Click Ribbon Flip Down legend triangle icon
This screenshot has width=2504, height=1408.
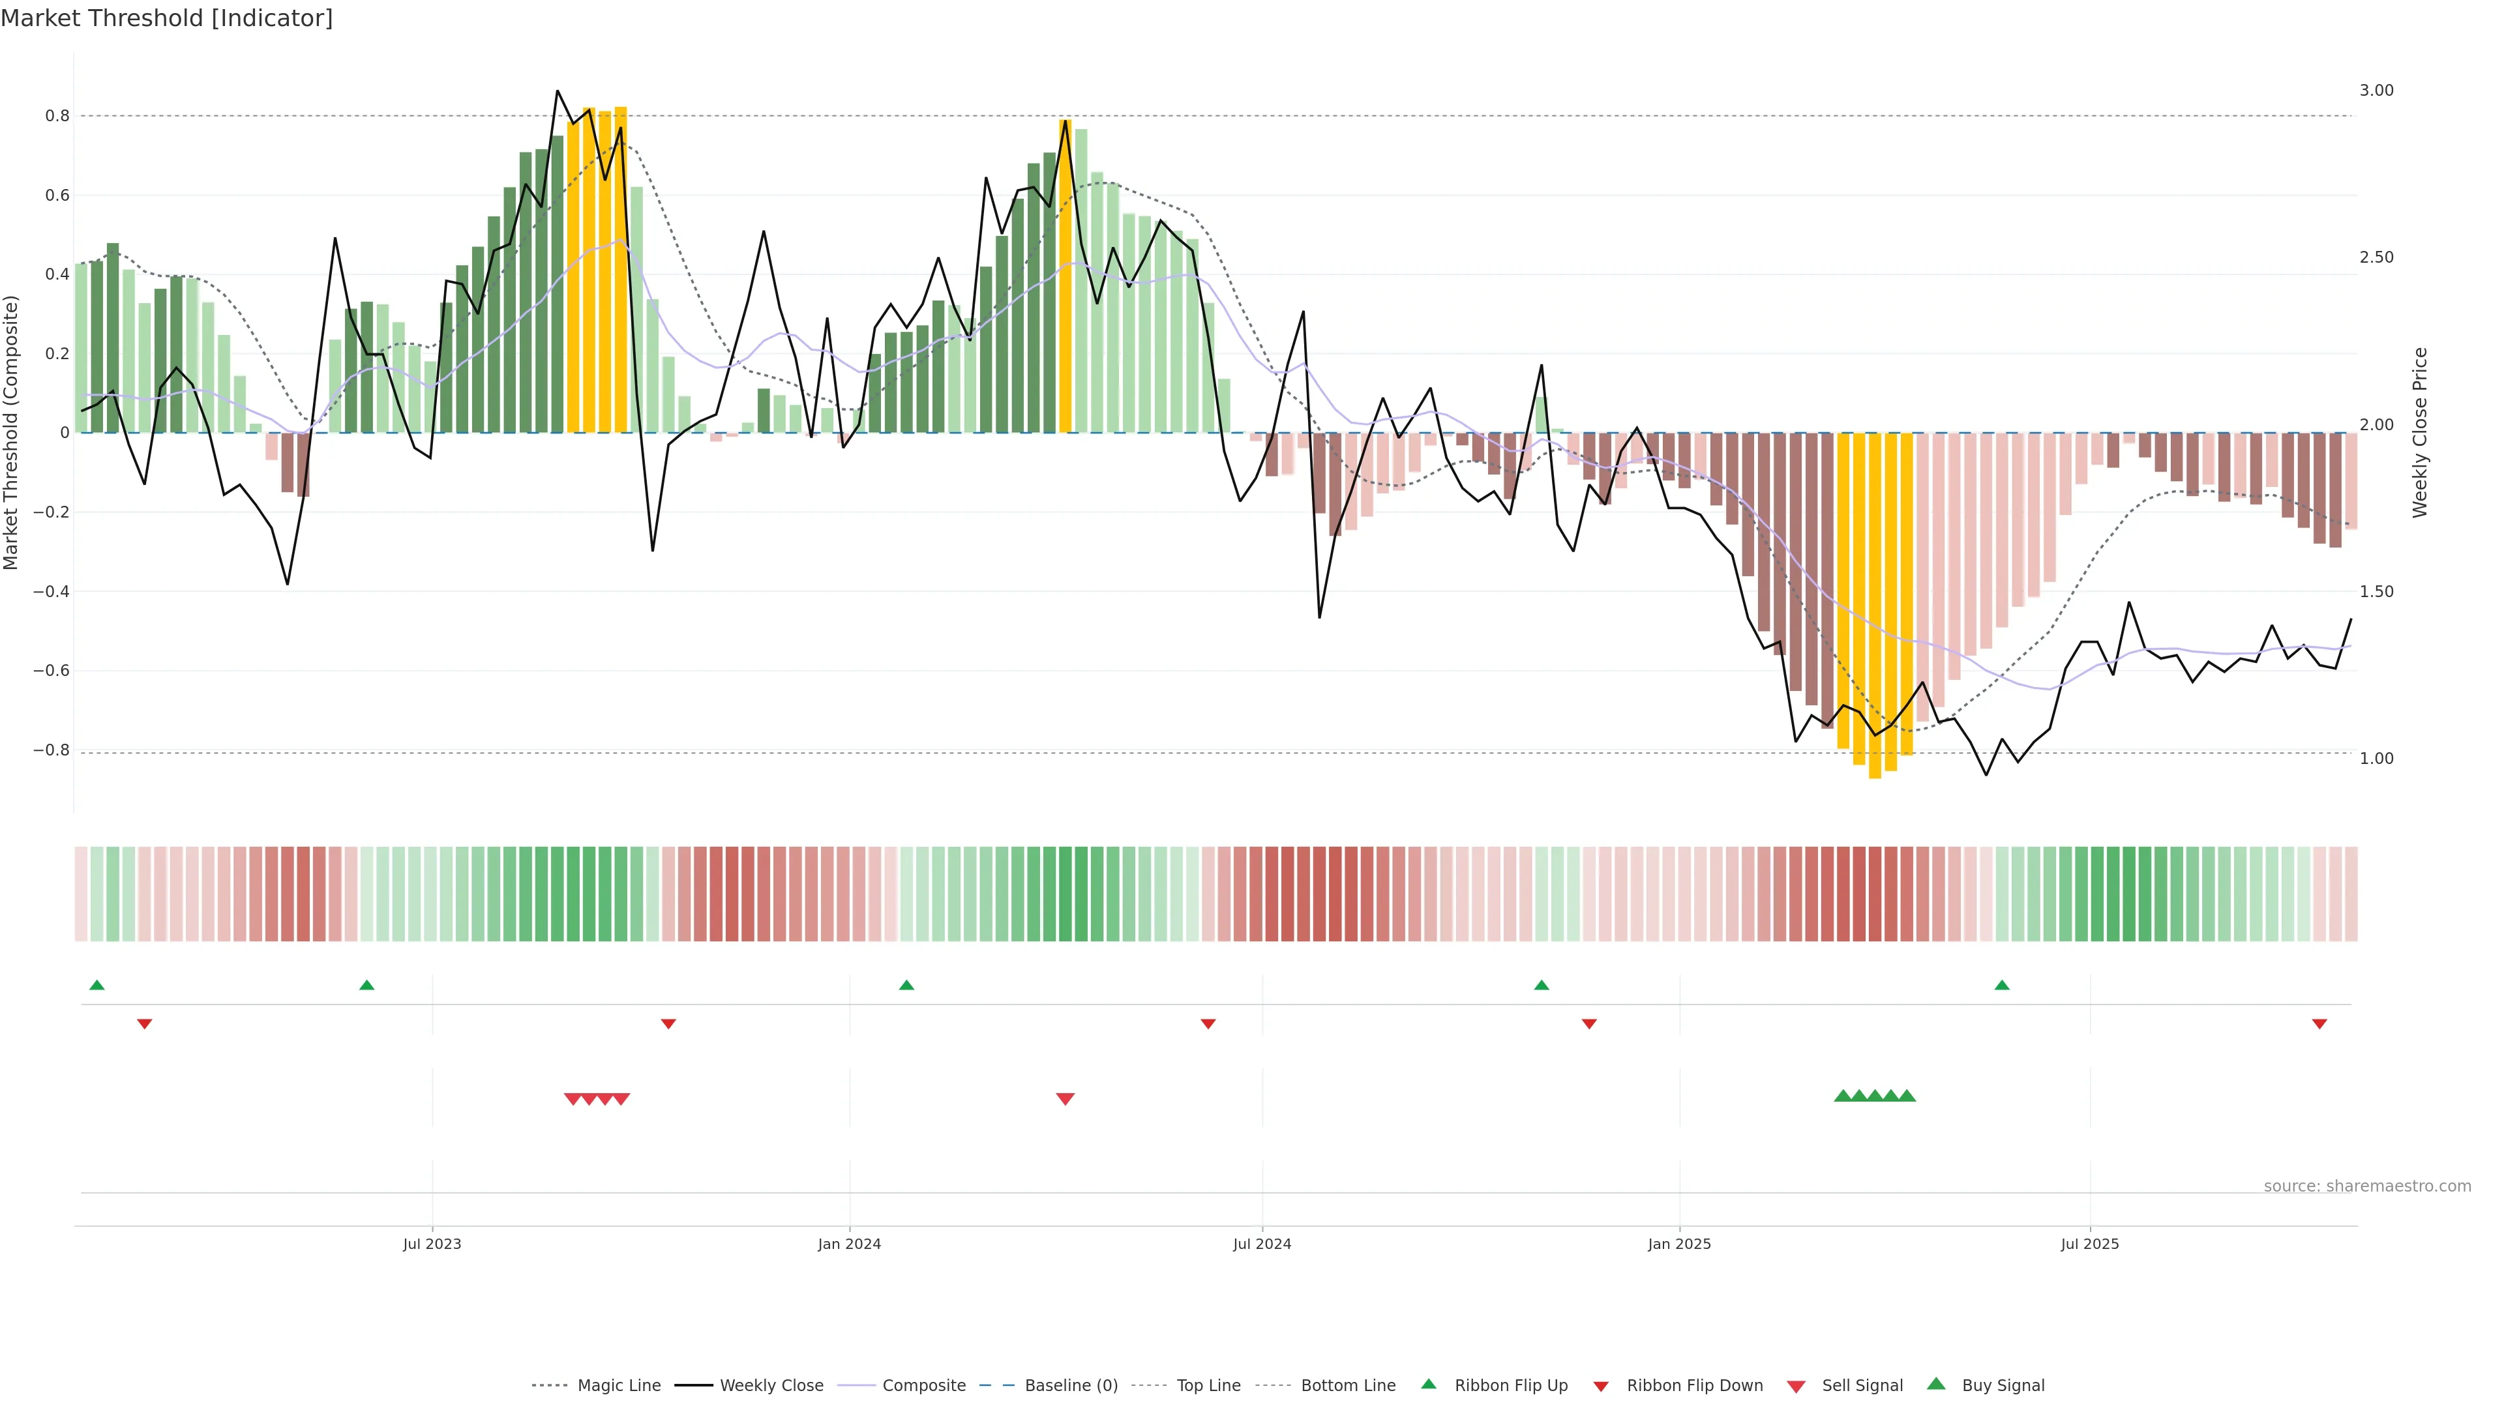1601,1386
